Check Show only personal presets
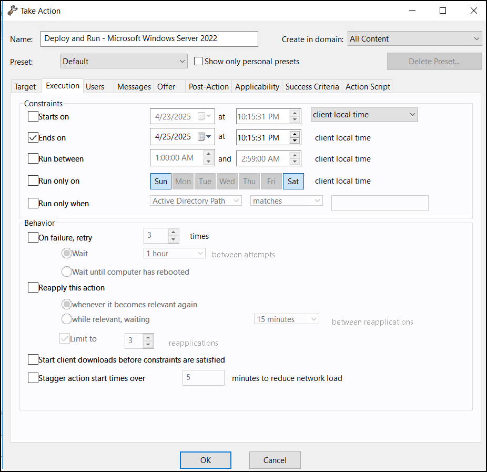The height and width of the screenshot is (472, 487). [x=198, y=61]
